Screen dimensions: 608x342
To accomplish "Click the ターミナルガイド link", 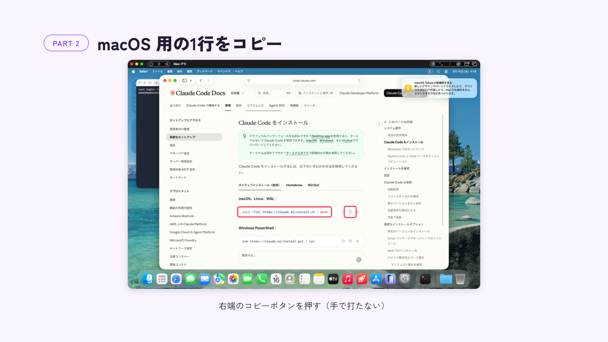I will pos(296,153).
